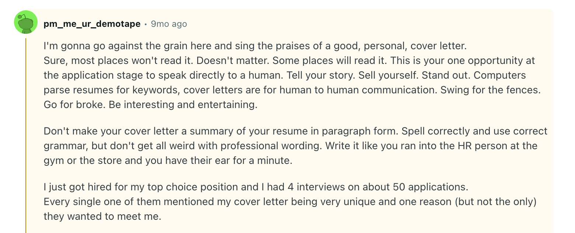The image size is (575, 233).
Task: Collapse the comment using the vertical thread line
Action: 26,135
